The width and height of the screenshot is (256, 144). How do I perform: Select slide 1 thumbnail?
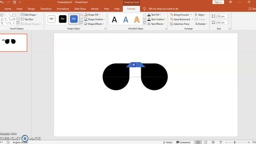click(x=14, y=43)
